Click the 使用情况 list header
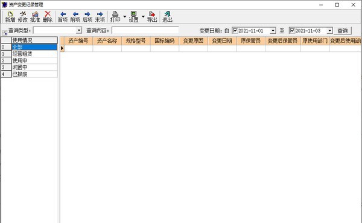 pyautogui.click(x=34, y=40)
